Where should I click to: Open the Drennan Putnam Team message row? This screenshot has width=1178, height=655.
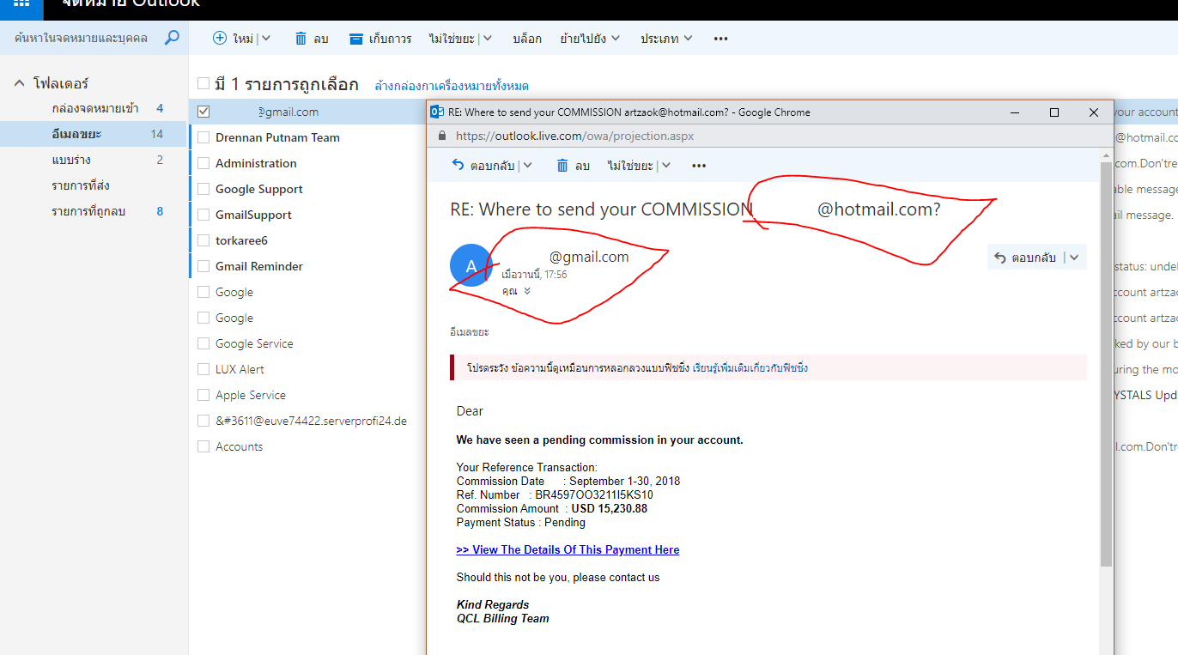click(x=307, y=137)
